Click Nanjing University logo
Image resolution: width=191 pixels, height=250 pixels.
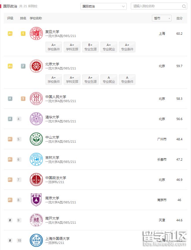36,200
